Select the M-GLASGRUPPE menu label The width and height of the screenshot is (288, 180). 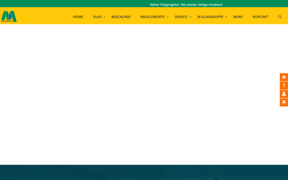[x=210, y=17]
